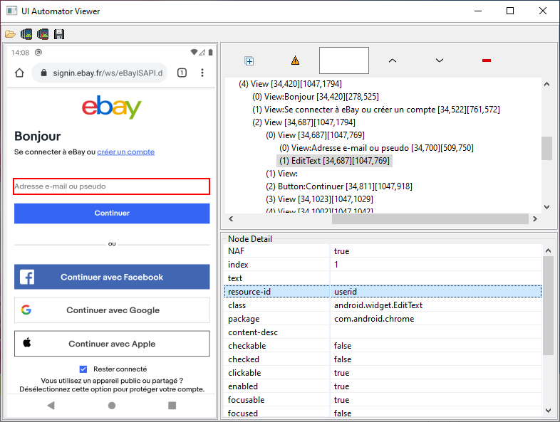Screen dimensions: 560x422
Task: Click the Chrome tab counter icon
Action: coord(182,73)
